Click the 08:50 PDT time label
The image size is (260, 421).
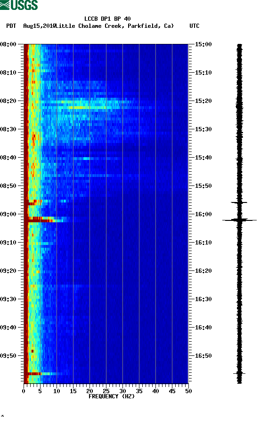8,186
